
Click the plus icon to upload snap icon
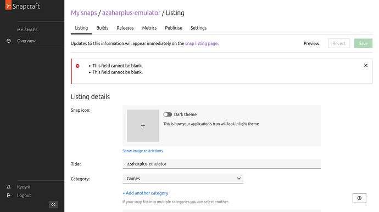coord(143,125)
